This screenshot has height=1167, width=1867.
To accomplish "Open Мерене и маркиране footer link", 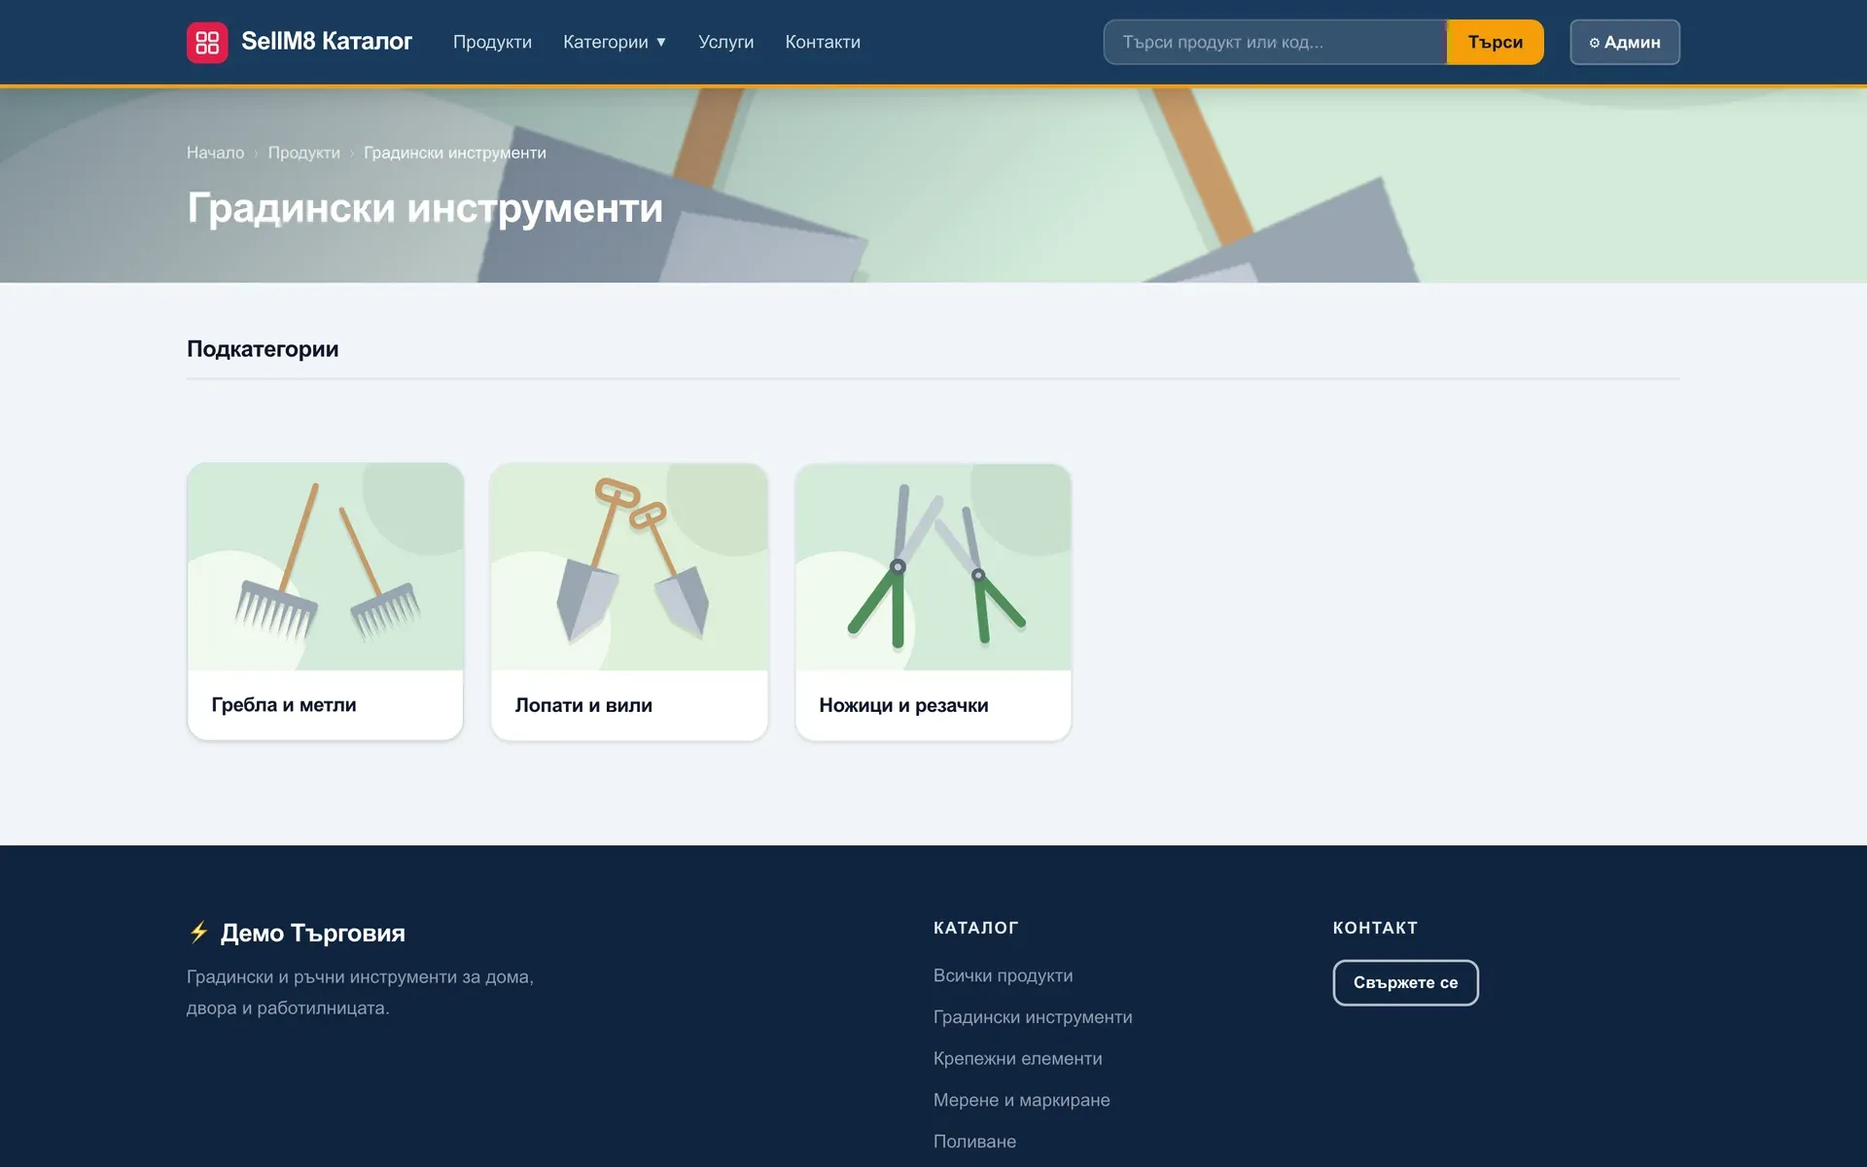I will point(1021,1100).
